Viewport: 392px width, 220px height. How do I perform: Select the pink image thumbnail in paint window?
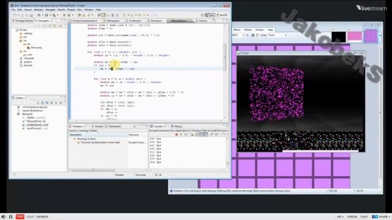pos(355,37)
